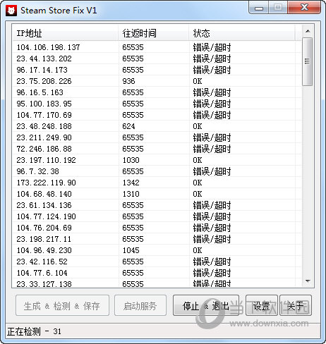Select row 104.106.198.137
This screenshot has height=344, width=326.
pos(157,47)
